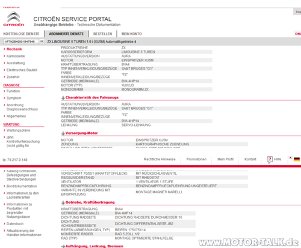Click KARTOGRAPHISCHE ZUENDUNG value

pyautogui.click(x=163, y=144)
